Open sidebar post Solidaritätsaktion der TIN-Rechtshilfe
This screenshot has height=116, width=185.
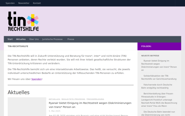click(159, 77)
